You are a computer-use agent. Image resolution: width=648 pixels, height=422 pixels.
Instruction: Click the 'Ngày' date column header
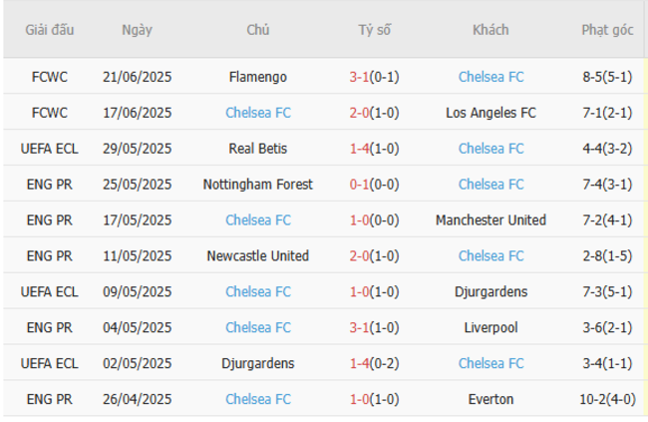(137, 30)
